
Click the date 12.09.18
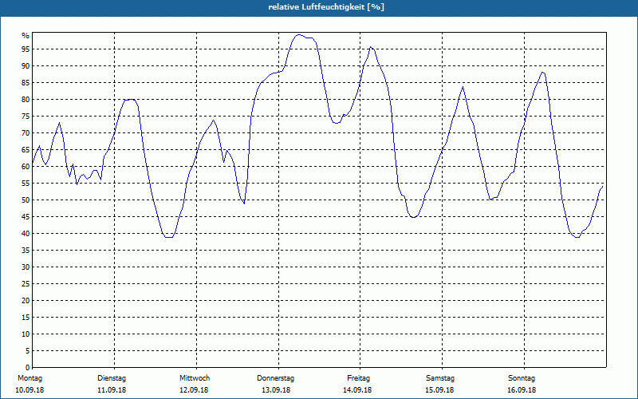(194, 390)
